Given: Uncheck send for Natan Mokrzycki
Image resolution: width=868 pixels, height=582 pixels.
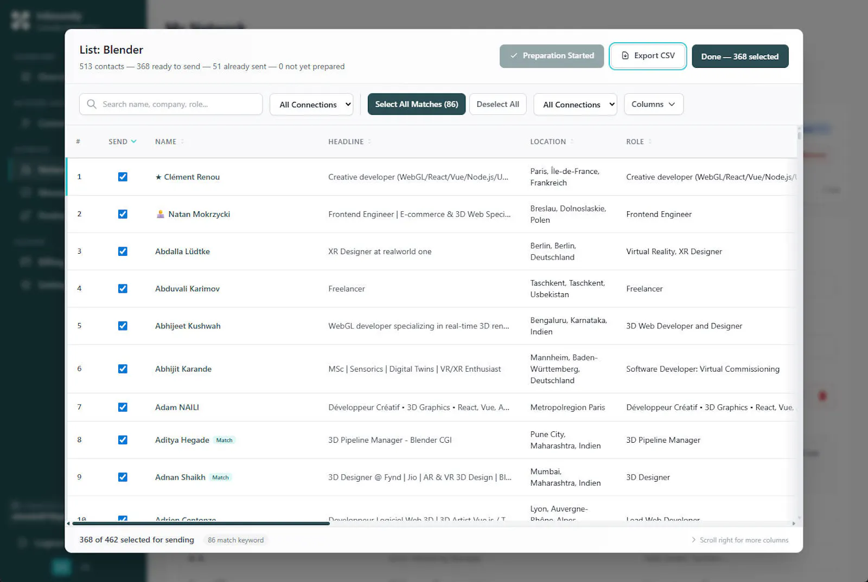Looking at the screenshot, I should (x=123, y=214).
